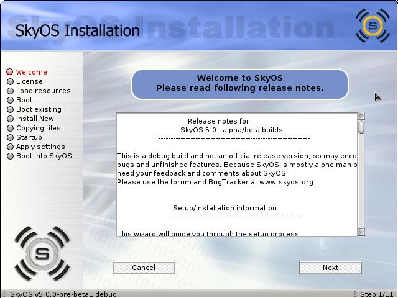
Task: Click the 'Startup' step label
Action: pos(29,137)
